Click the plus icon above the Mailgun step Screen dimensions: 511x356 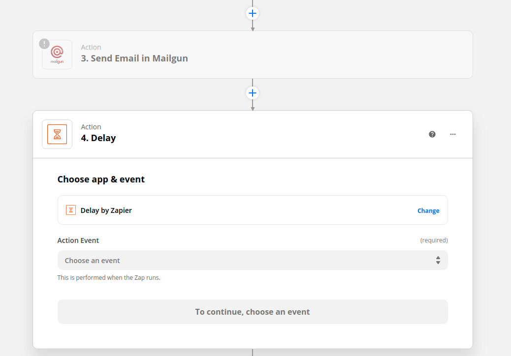tap(252, 13)
